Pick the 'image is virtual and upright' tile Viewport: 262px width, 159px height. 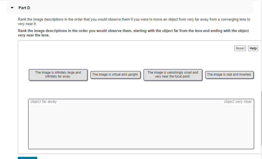(x=115, y=74)
